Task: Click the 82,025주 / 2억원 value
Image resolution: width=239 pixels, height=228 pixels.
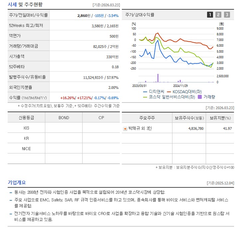Action: 106,47
